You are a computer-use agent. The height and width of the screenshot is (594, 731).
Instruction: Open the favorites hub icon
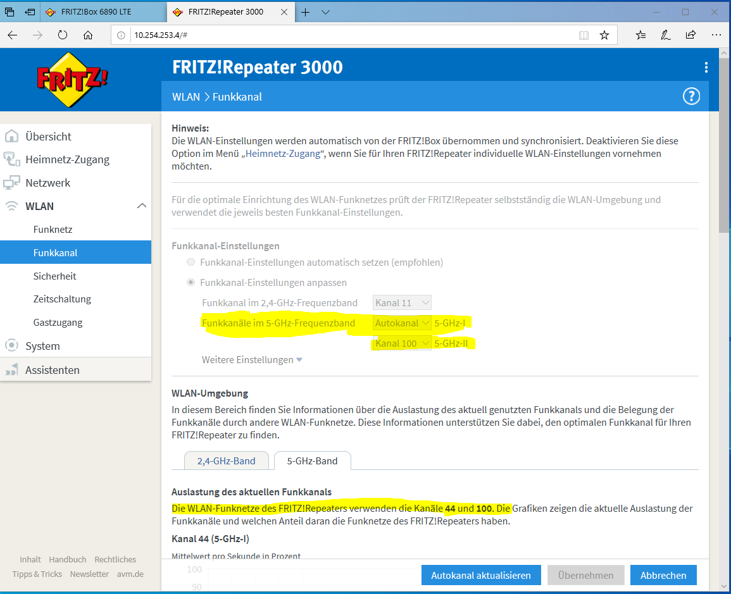point(640,35)
